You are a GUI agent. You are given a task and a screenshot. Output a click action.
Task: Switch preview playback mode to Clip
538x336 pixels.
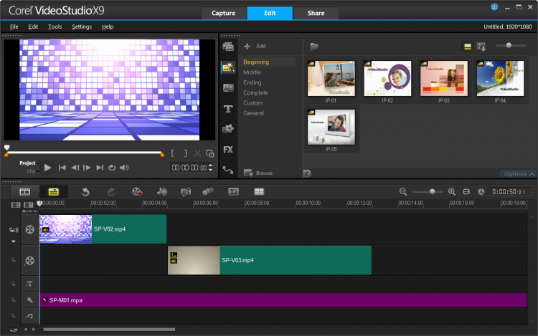[x=30, y=171]
